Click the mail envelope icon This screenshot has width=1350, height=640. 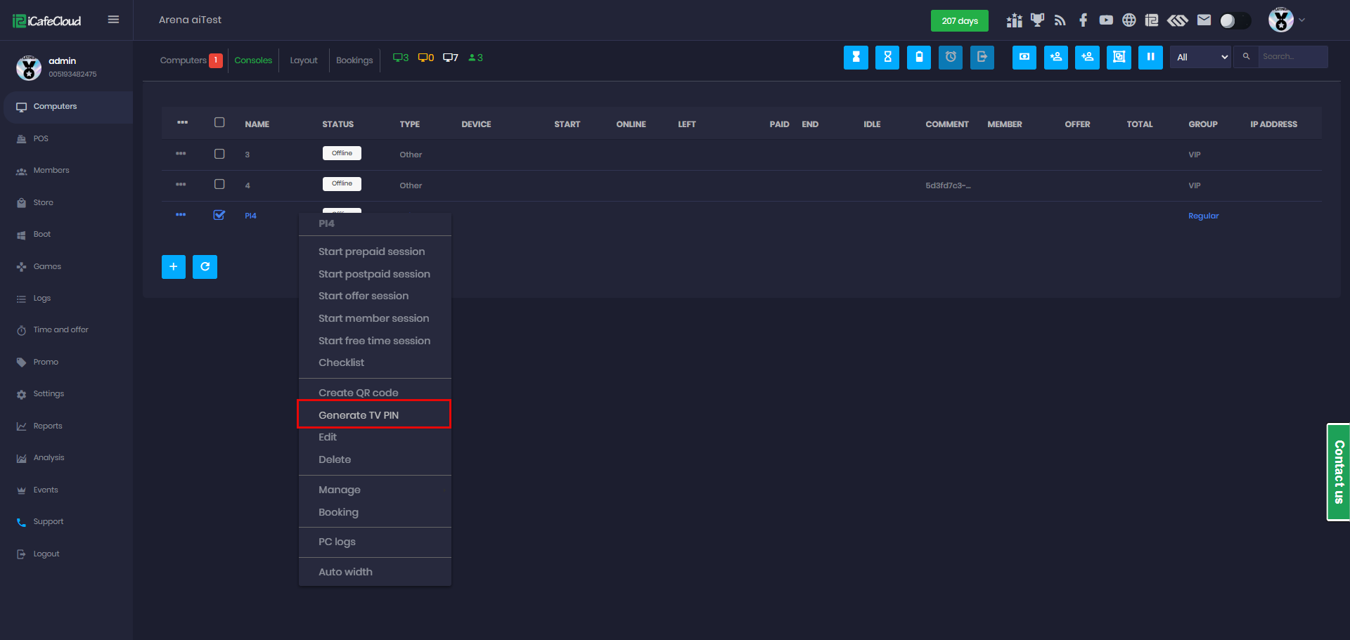point(1204,20)
